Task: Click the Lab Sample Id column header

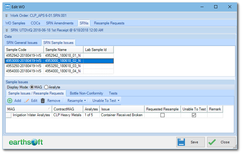Action: click(99, 50)
